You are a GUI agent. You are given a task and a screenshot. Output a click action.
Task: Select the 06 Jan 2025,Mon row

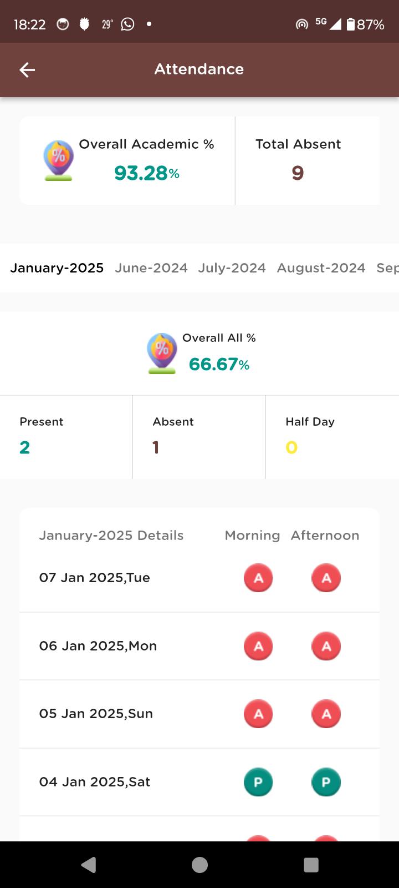click(x=199, y=646)
